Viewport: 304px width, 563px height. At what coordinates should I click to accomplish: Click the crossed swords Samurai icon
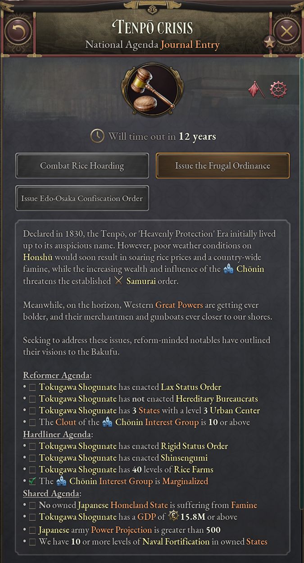(x=118, y=281)
